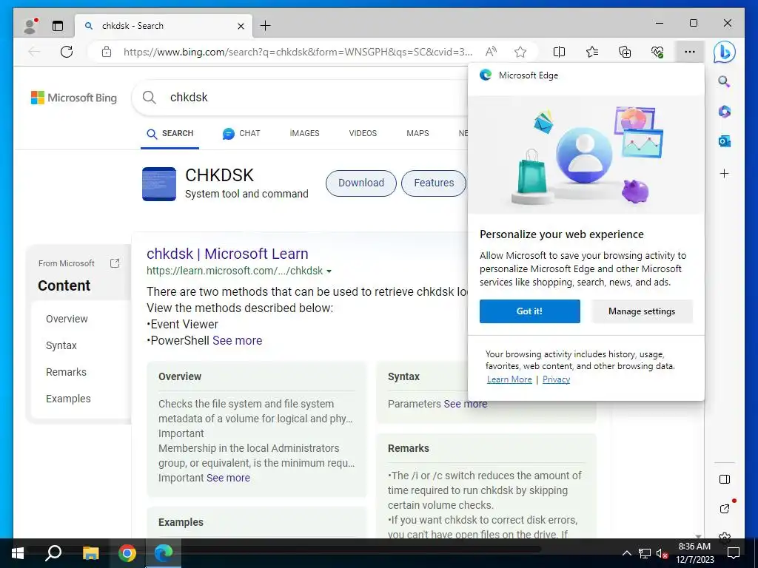This screenshot has width=758, height=568.
Task: Open the Windows Start menu
Action: point(18,553)
